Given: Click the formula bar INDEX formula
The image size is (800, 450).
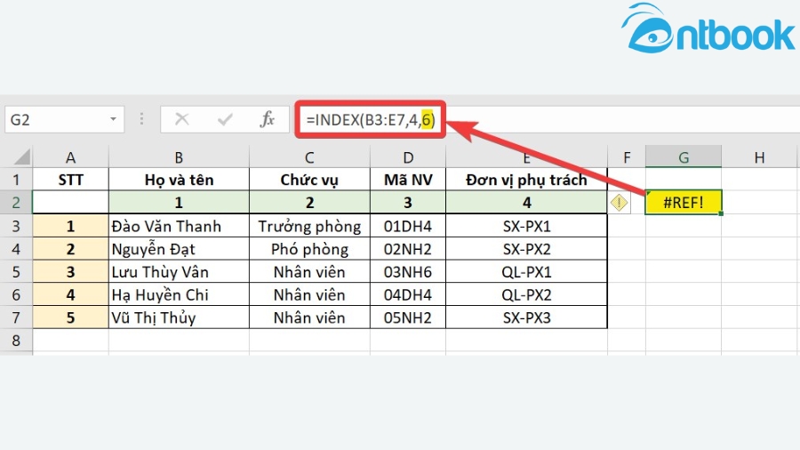Looking at the screenshot, I should tap(371, 120).
